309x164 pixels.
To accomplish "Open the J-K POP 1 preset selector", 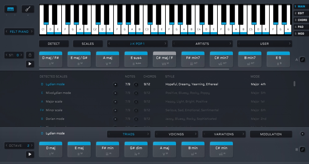I will coord(137,44).
